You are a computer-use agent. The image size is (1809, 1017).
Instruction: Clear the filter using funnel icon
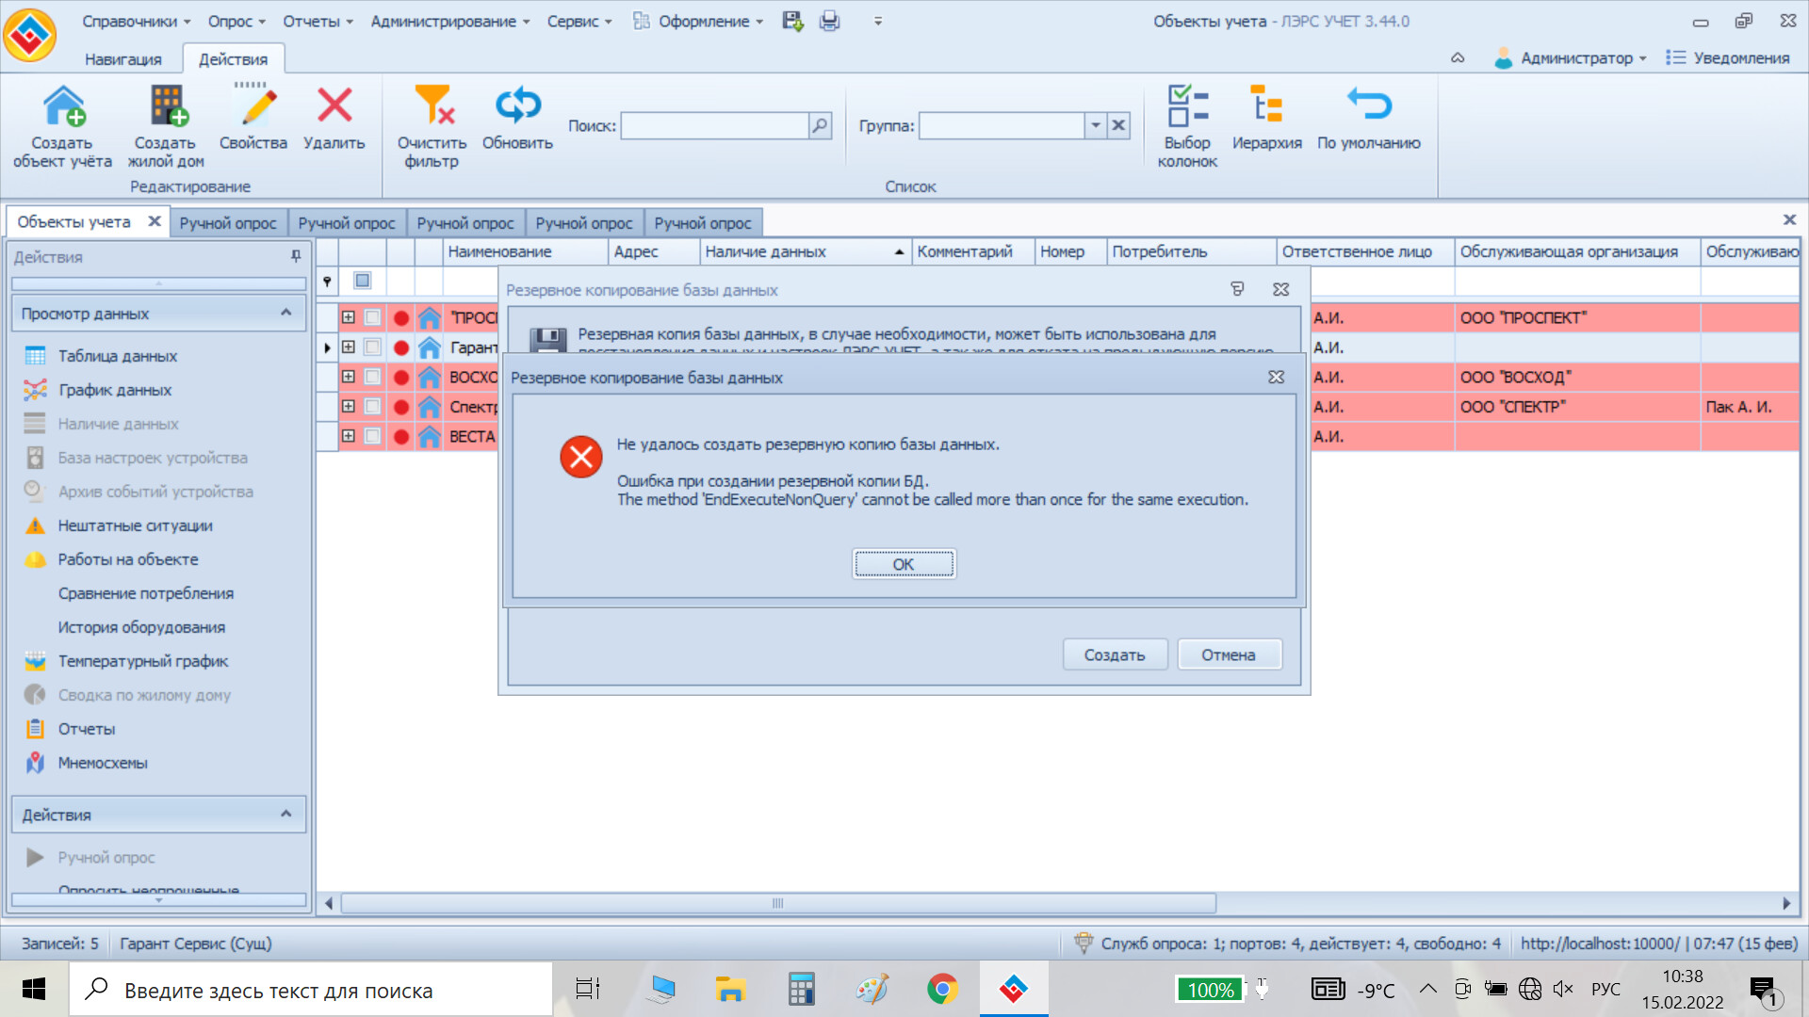[x=433, y=105]
